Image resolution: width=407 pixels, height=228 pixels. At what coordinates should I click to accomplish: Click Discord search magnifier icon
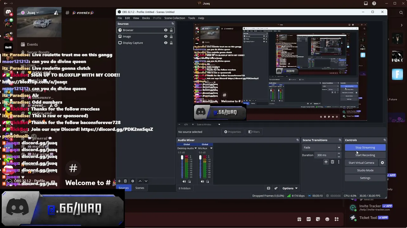[401, 13]
